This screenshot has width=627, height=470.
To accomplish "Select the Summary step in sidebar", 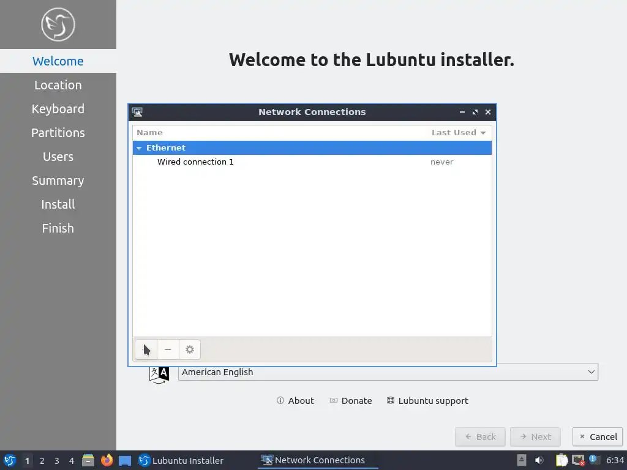I will point(58,181).
